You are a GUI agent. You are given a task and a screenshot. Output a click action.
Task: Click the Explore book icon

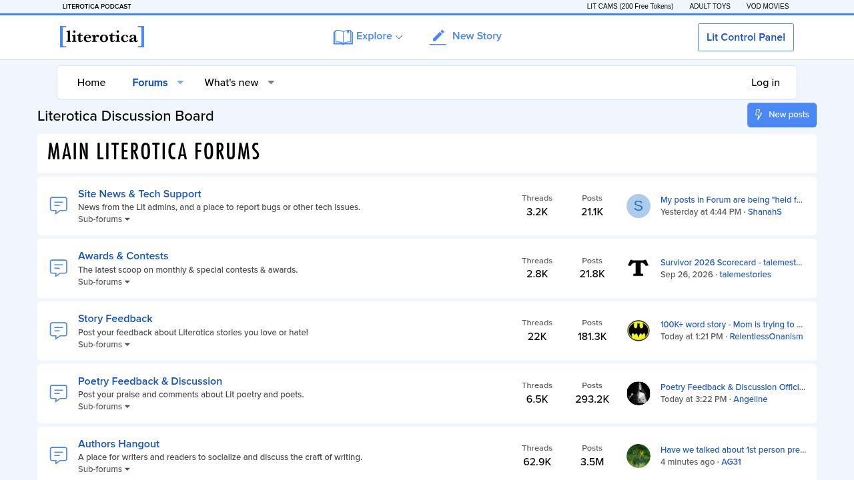click(x=343, y=37)
